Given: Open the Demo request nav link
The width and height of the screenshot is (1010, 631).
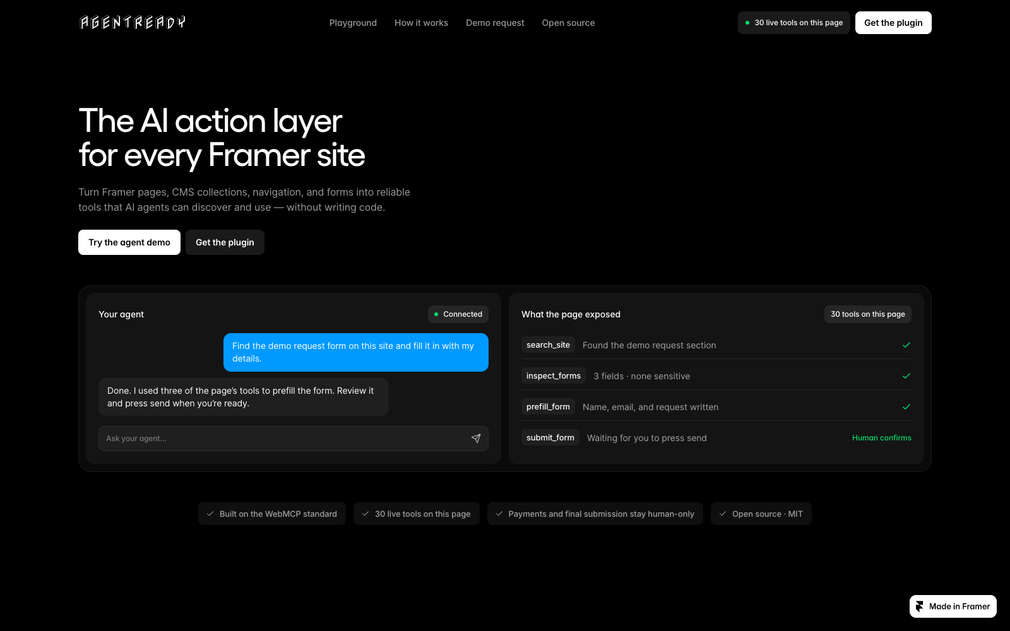Looking at the screenshot, I should (x=495, y=23).
